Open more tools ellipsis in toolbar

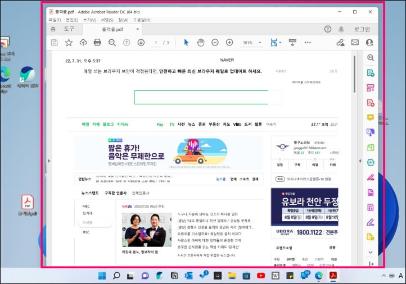(308, 43)
